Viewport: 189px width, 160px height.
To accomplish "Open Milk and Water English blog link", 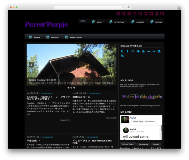I will [x=139, y=85].
